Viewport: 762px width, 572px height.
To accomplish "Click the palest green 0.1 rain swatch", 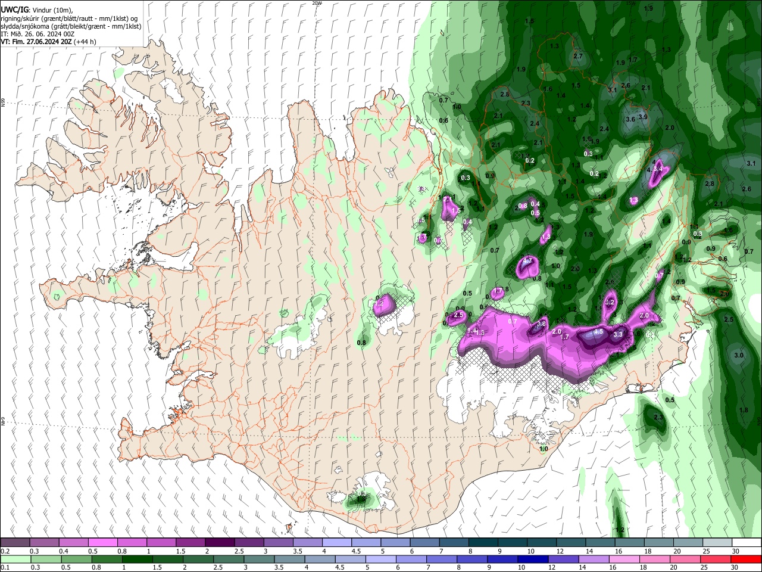I will [15, 559].
